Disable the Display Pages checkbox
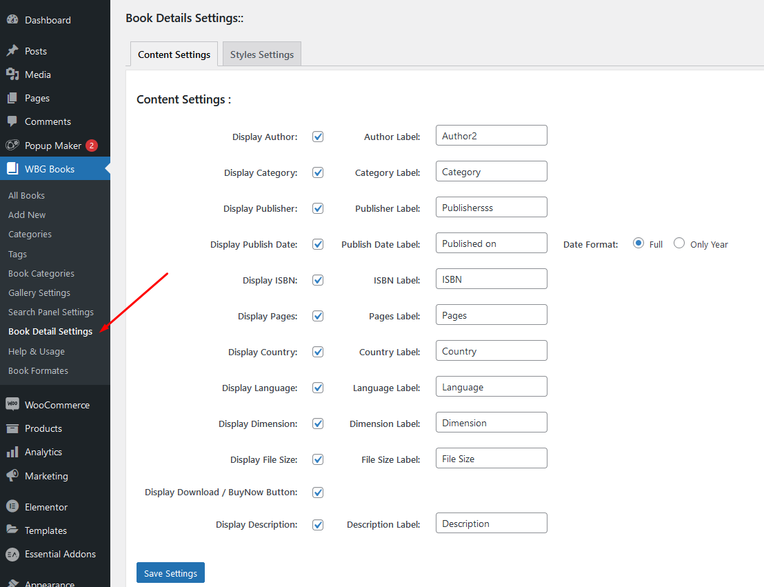Image resolution: width=764 pixels, height=587 pixels. point(318,316)
